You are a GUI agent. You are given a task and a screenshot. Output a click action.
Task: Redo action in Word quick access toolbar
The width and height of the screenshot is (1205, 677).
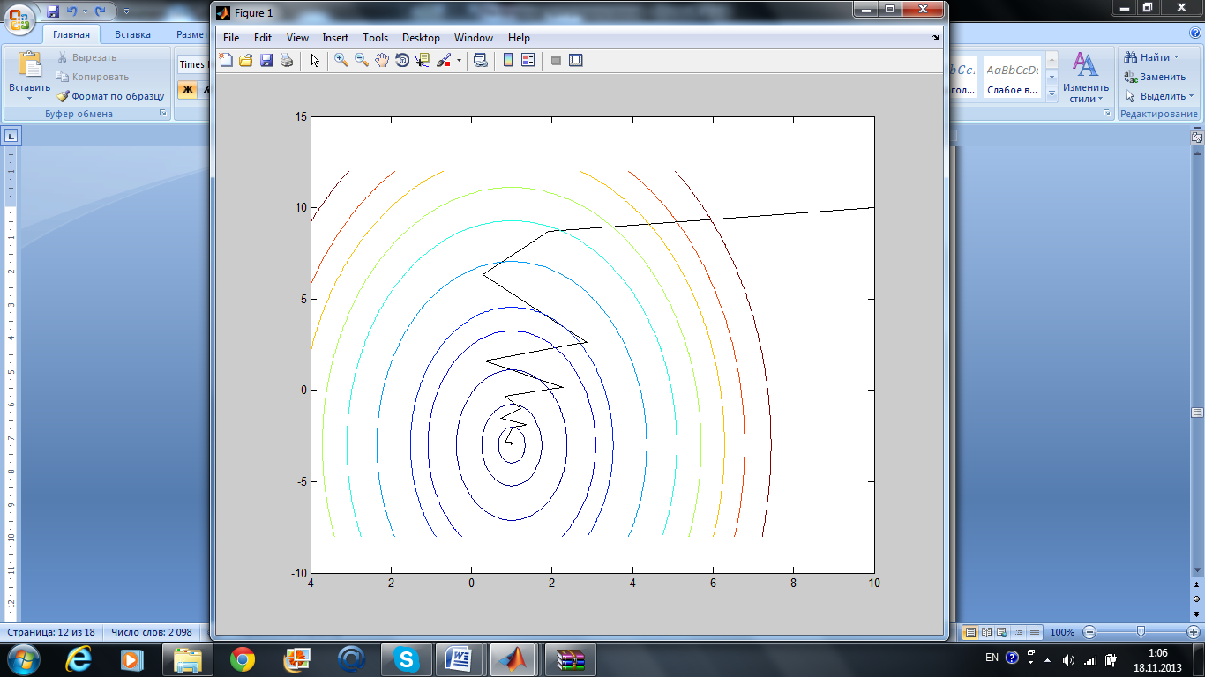point(100,11)
